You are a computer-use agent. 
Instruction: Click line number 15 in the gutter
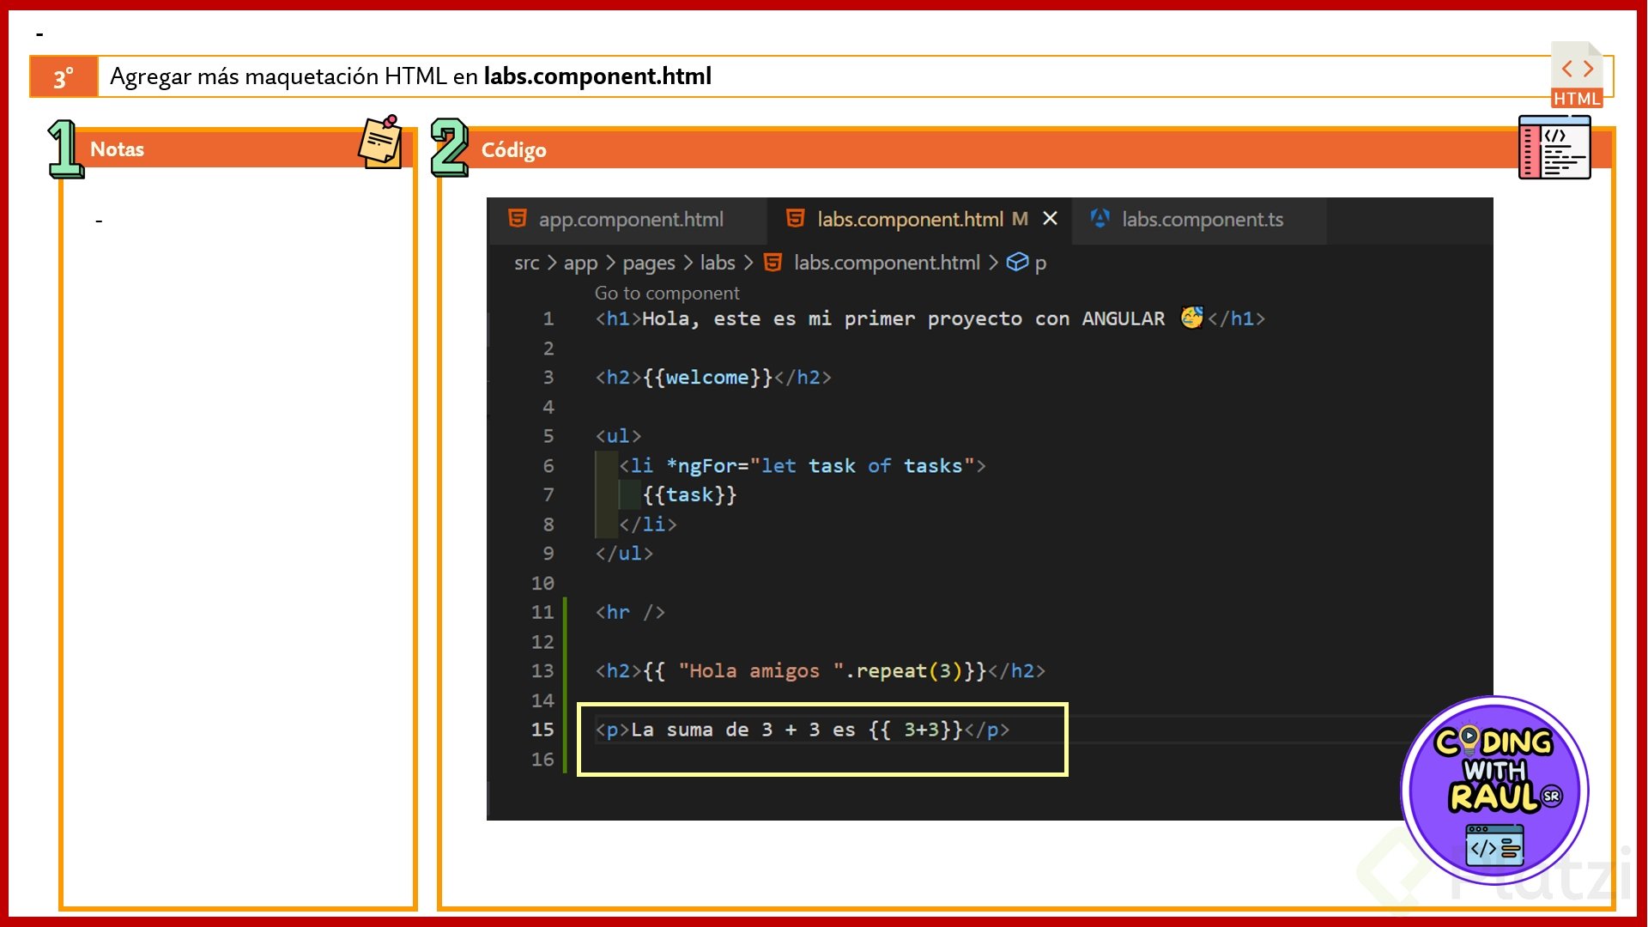pos(542,730)
